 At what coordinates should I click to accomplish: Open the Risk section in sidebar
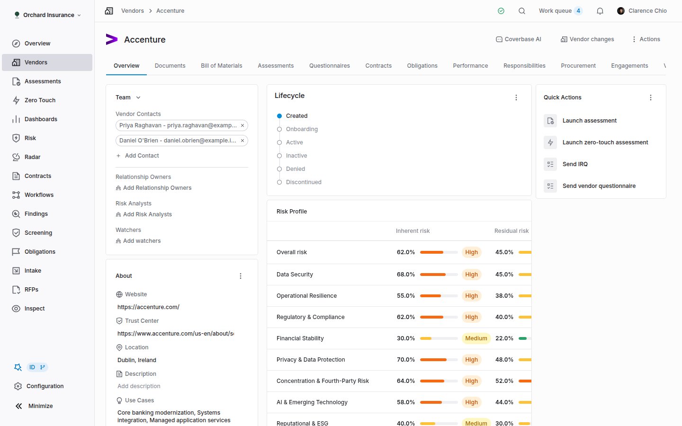pos(47,138)
